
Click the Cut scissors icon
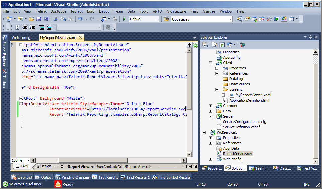tap(56, 19)
